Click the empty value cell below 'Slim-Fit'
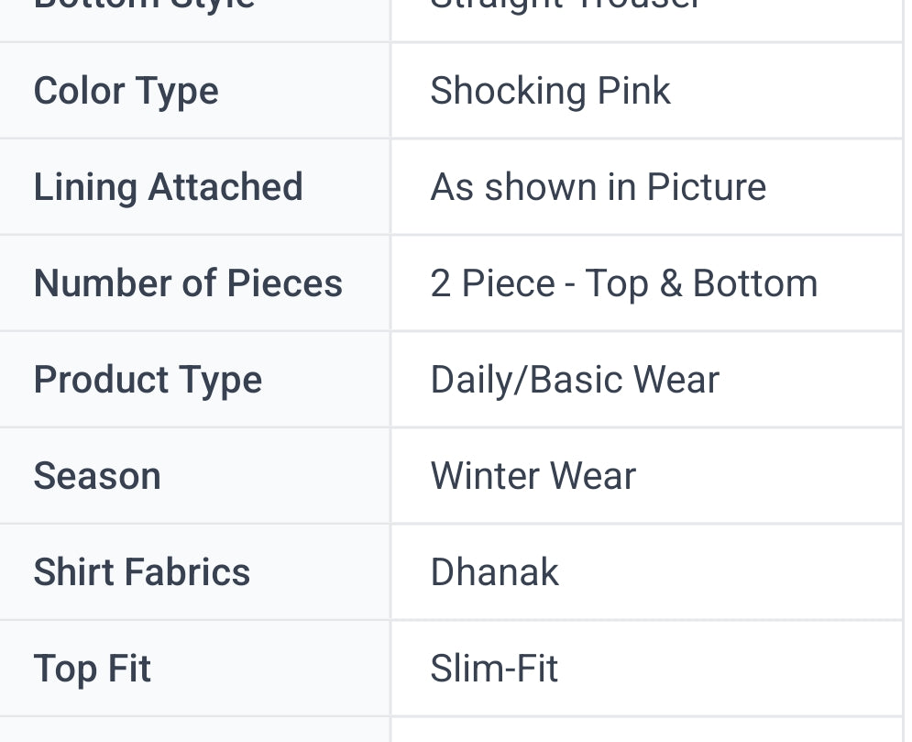Image resolution: width=912 pixels, height=742 pixels. click(647, 731)
